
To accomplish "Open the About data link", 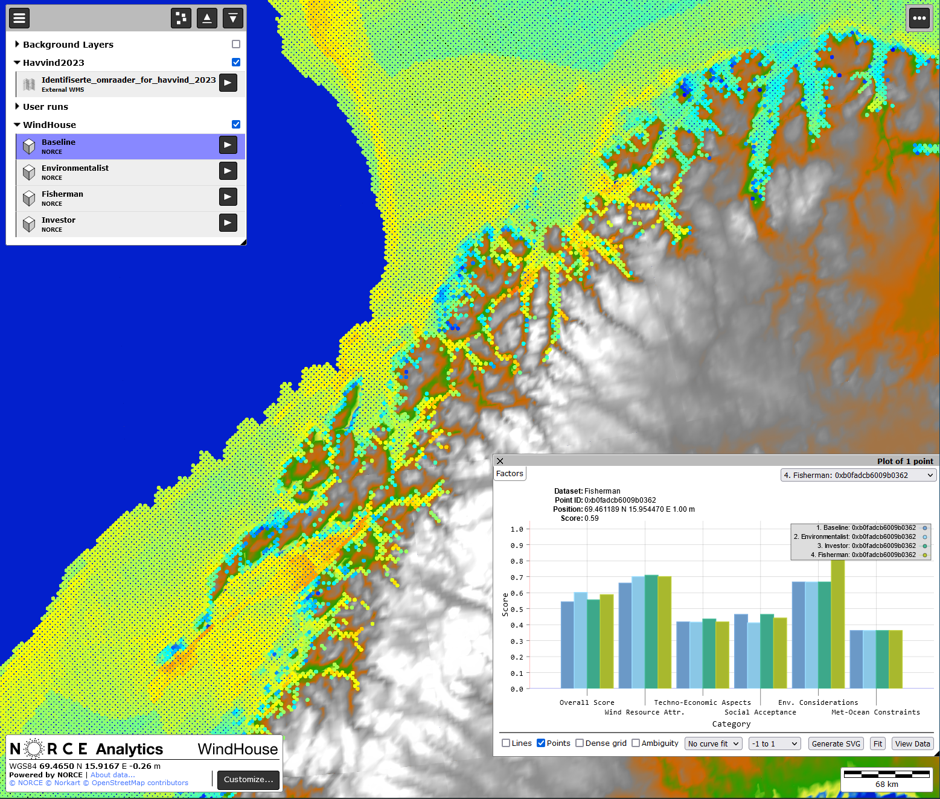I will 112,775.
